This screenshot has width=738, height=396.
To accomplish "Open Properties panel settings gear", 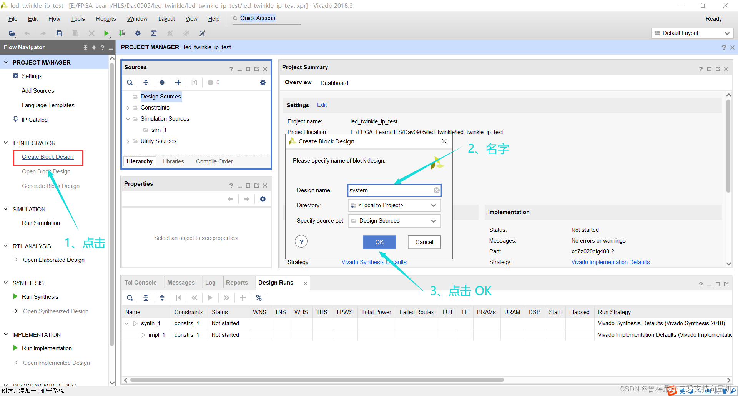I will point(263,199).
